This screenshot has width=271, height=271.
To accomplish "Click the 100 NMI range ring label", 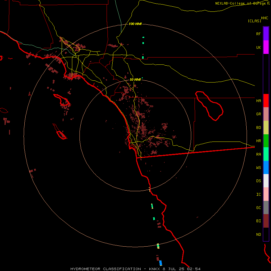I will 135,24.
